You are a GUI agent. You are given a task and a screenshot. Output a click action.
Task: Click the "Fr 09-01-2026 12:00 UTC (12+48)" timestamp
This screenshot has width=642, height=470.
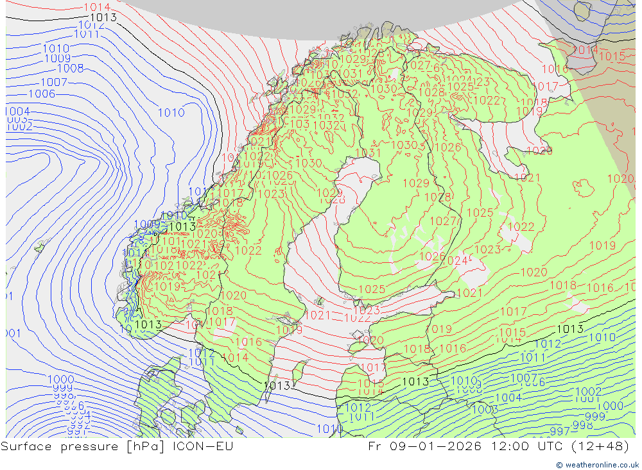[499, 446]
